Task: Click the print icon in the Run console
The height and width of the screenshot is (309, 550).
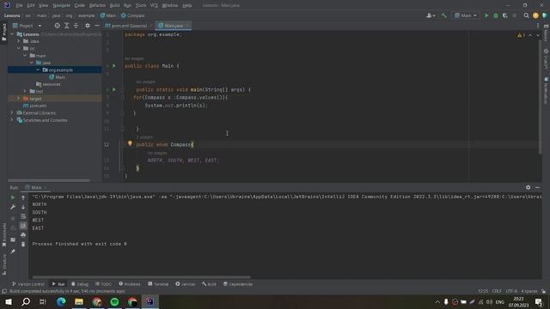Action: point(23,235)
